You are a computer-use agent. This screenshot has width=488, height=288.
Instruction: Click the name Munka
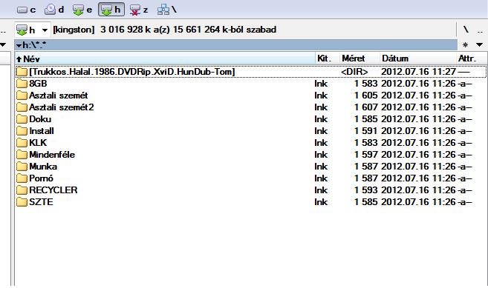43,167
